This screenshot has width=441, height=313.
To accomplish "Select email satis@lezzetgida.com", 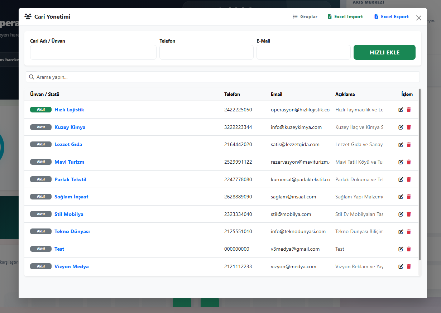I will pyautogui.click(x=295, y=144).
